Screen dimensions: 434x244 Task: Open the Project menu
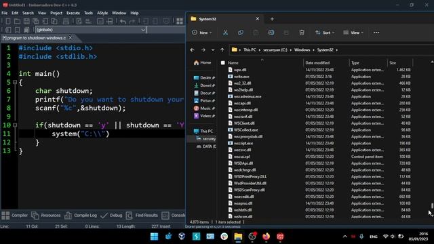point(56,13)
